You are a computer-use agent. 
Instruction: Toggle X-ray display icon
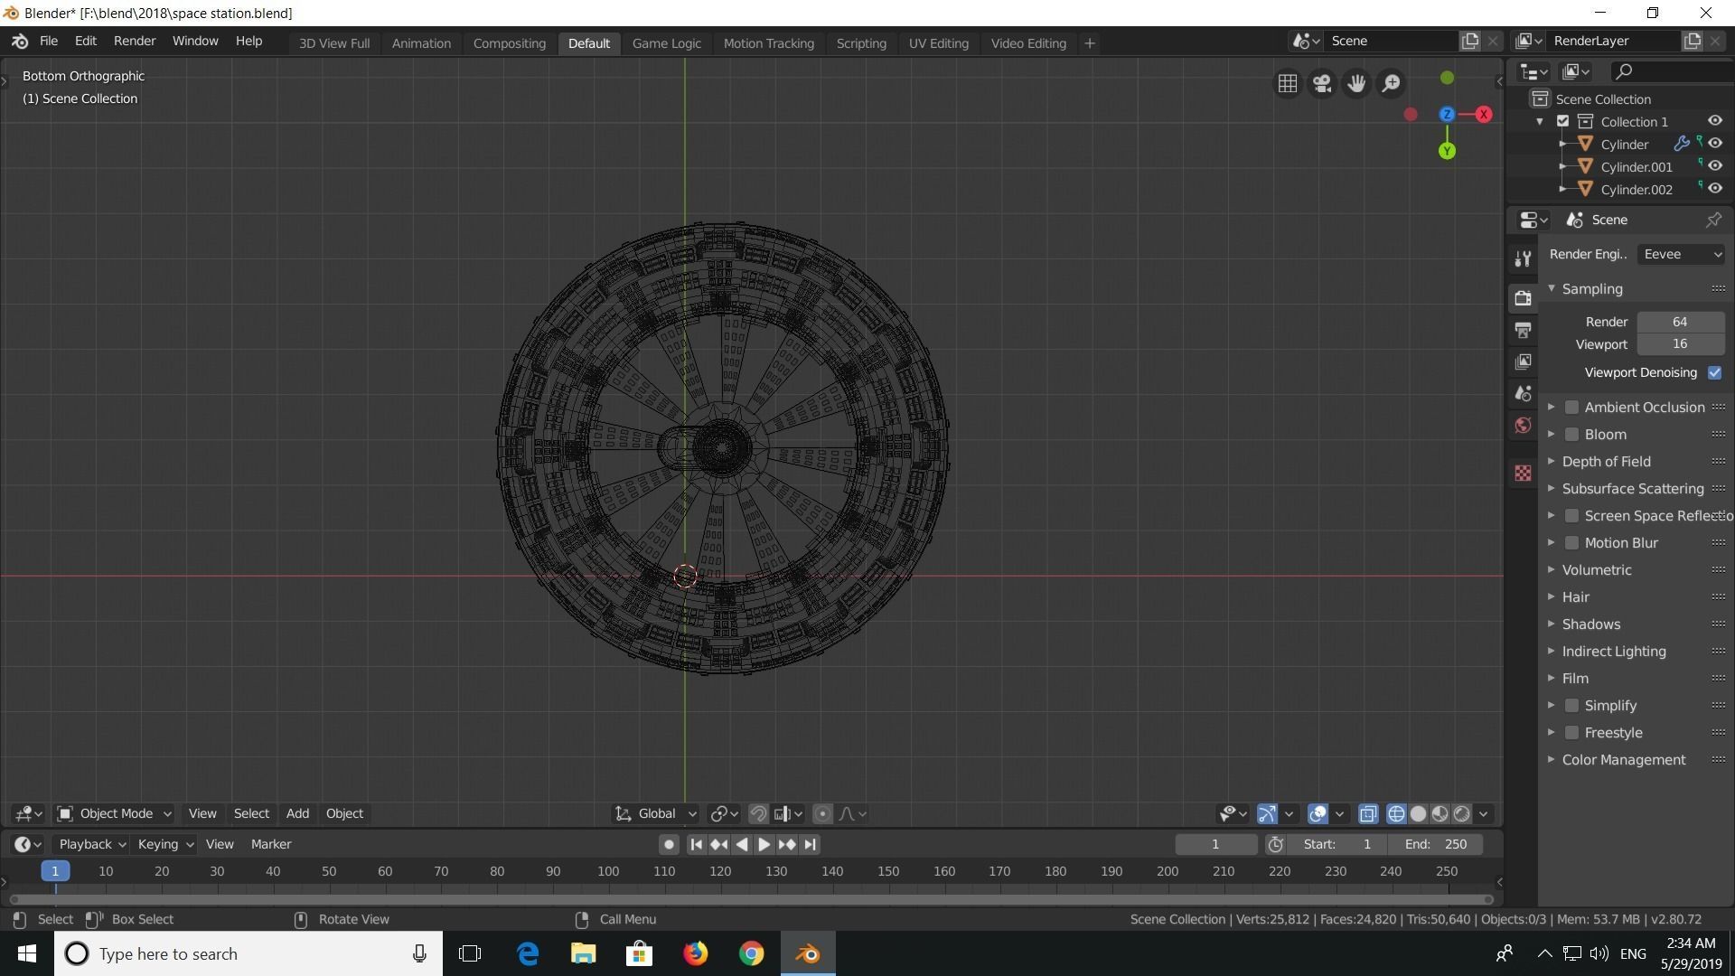point(1368,814)
